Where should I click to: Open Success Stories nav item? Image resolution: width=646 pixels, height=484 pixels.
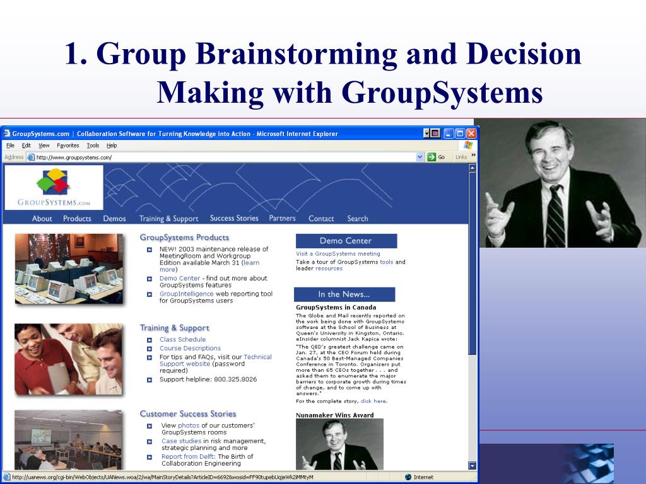tap(234, 218)
